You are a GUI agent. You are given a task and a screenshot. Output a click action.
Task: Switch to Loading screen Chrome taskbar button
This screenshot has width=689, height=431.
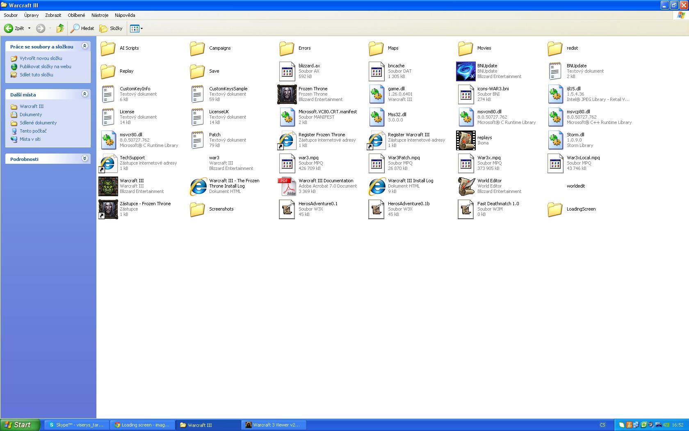click(142, 425)
